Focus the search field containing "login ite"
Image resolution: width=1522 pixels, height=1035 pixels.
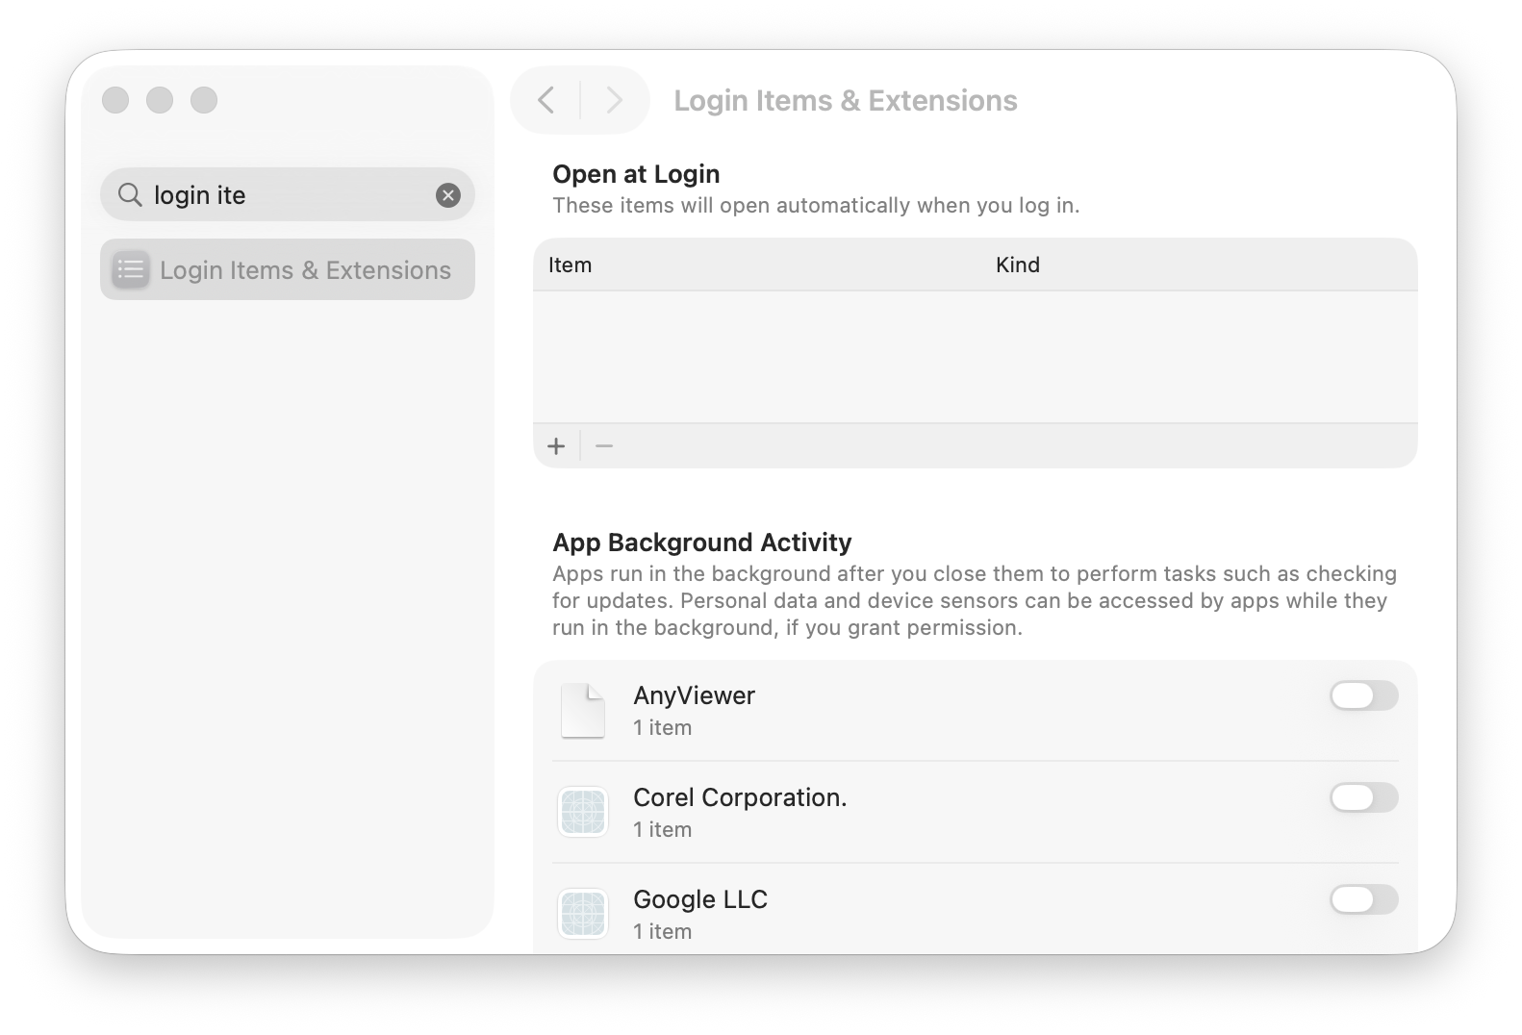[289, 195]
